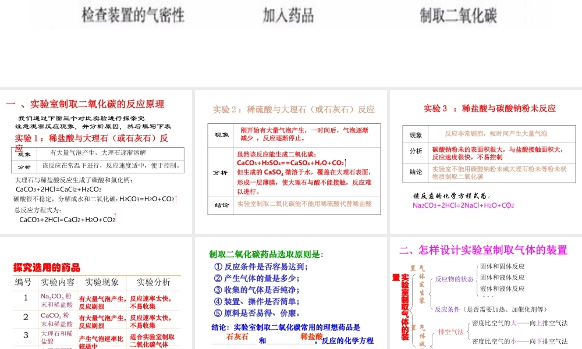
Task: Click 该反应的化学方程式为 label
Action: tap(452, 196)
